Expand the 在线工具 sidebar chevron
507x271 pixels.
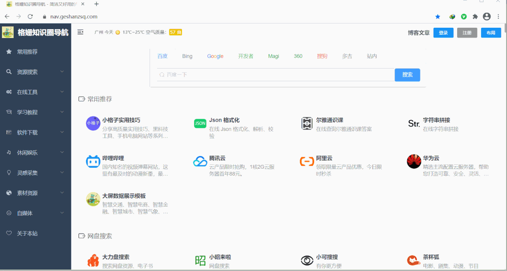(x=62, y=92)
